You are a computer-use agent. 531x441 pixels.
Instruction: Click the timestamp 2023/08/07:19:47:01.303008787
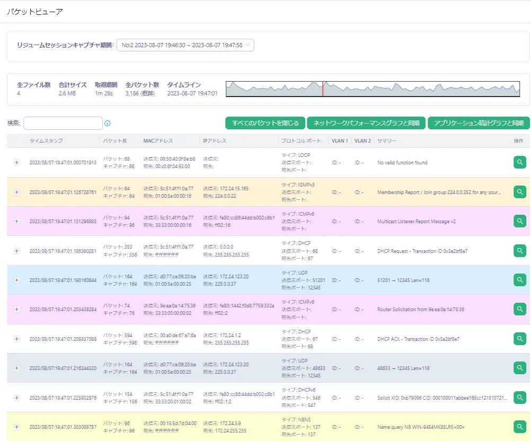63,427
